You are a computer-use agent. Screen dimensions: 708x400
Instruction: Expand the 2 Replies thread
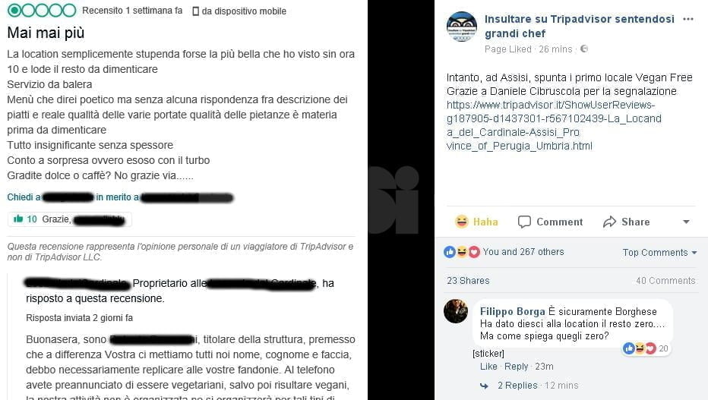coord(517,385)
